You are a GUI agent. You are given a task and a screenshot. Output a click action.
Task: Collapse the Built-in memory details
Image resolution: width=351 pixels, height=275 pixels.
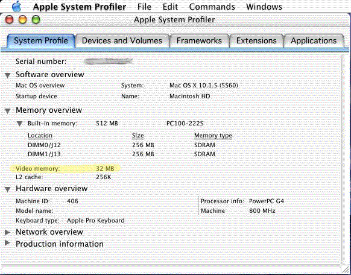coord(20,124)
